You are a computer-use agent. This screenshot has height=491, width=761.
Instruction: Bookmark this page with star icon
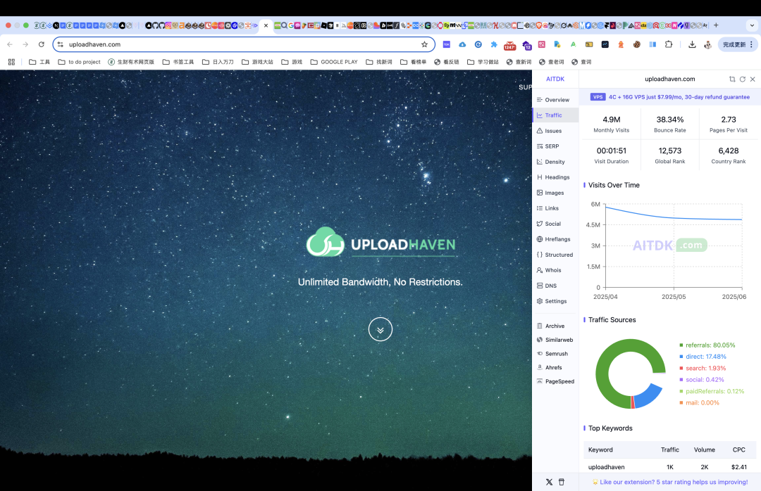tap(425, 44)
